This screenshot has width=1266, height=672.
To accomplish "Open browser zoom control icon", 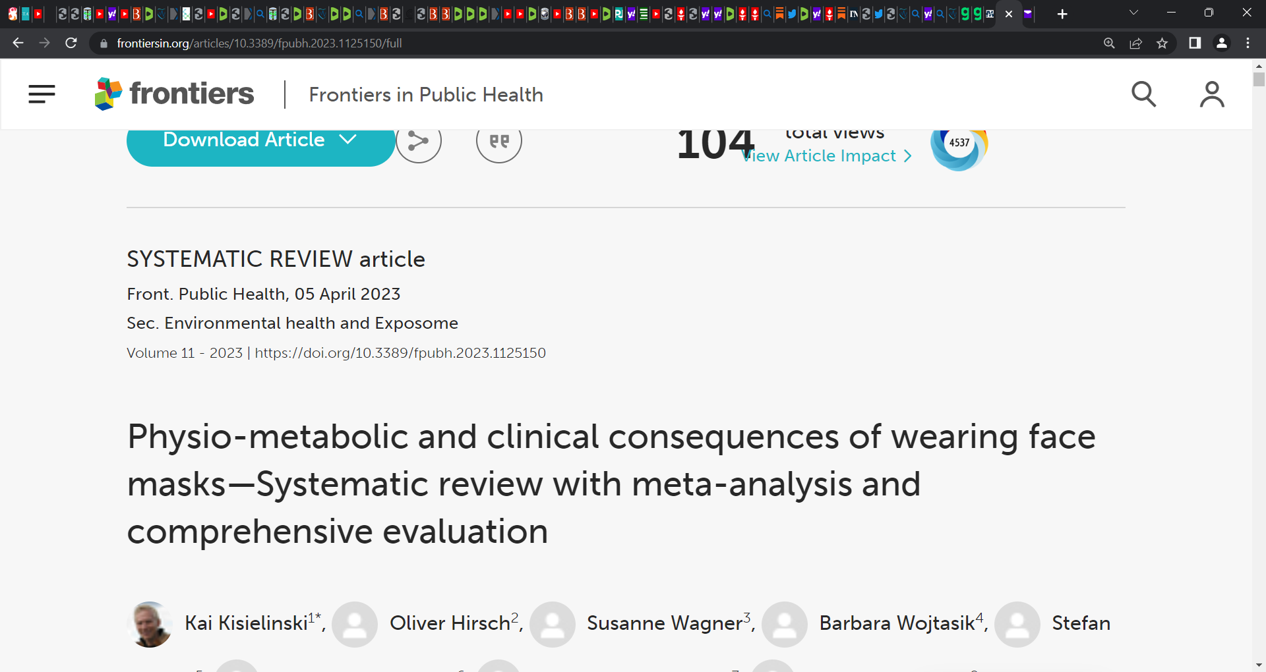I will coord(1109,43).
